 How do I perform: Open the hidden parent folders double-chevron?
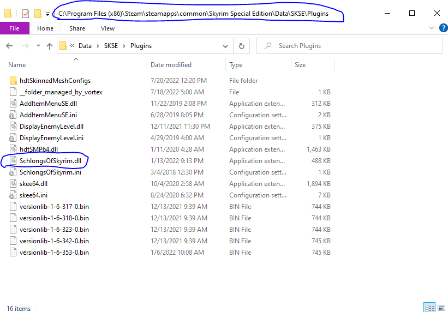click(72, 46)
